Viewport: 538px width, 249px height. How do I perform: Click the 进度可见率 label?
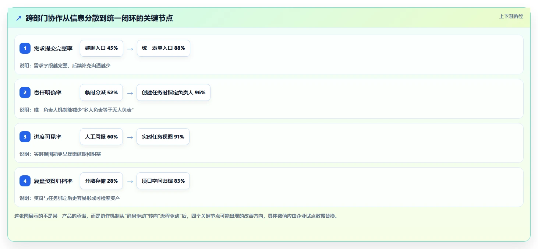point(47,137)
